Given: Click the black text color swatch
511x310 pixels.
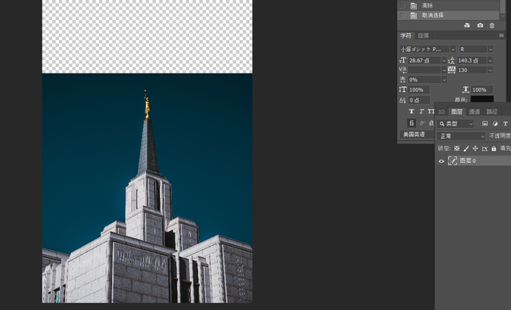Looking at the screenshot, I should (481, 99).
